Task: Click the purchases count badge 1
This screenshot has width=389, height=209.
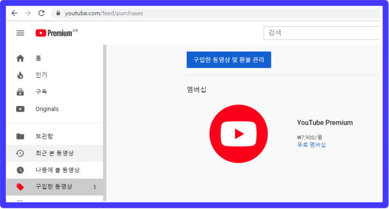Action: coord(94,187)
